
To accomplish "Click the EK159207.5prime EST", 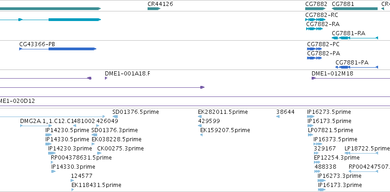I will pos(202,135).
